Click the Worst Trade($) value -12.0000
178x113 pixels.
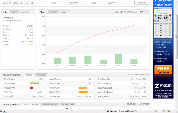[143, 83]
